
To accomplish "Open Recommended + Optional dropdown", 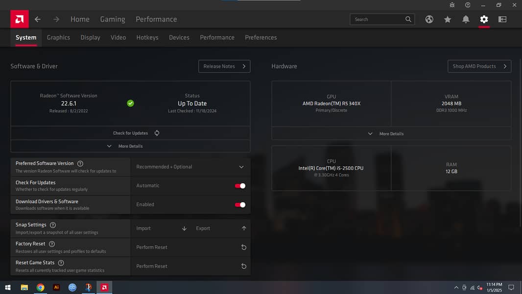I will coord(190,167).
